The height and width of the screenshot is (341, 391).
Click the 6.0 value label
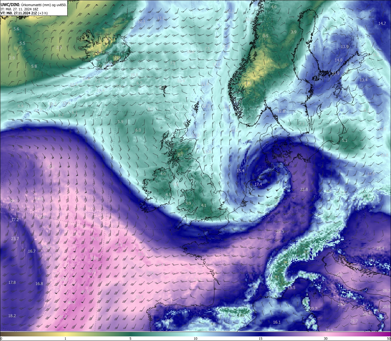138,130
